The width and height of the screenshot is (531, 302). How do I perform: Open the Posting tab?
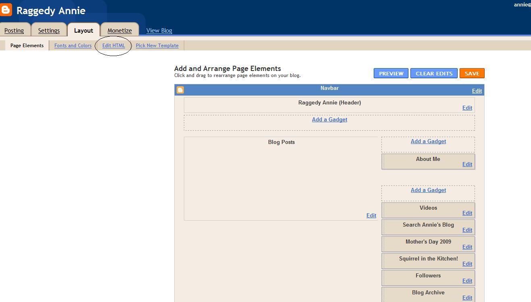(x=14, y=30)
